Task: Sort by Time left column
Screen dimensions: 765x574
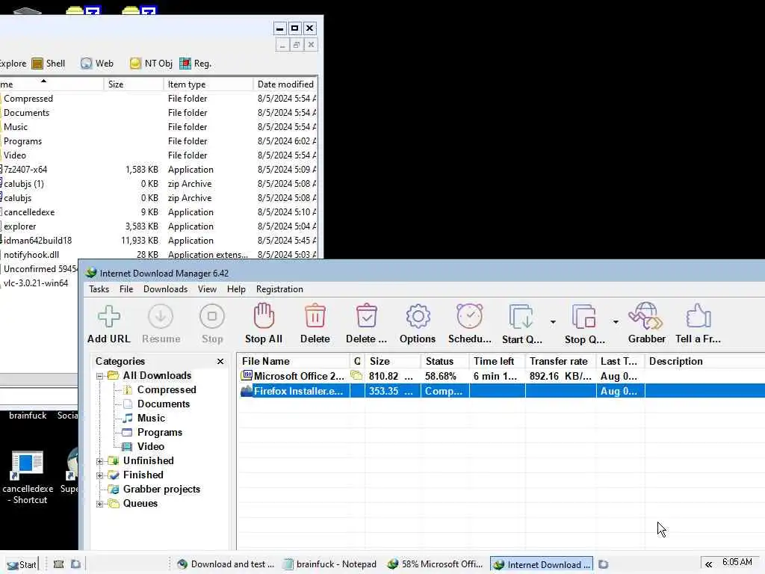Action: pos(497,361)
